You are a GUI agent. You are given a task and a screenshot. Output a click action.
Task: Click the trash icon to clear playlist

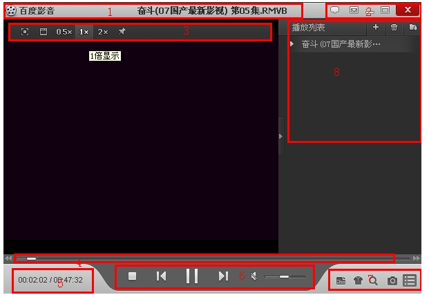click(394, 28)
